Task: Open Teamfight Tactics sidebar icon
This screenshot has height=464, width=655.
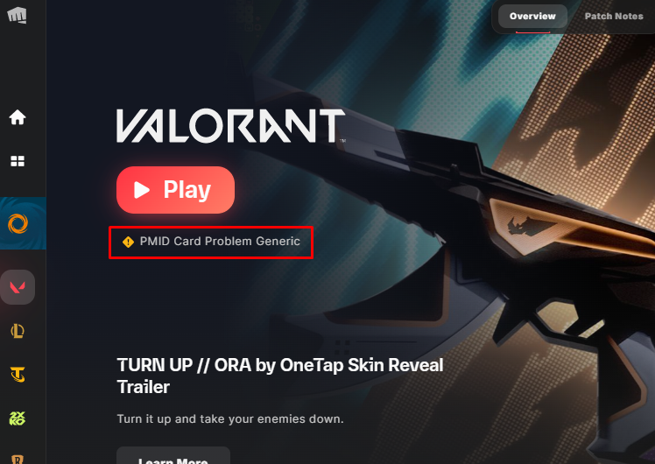Action: [18, 375]
